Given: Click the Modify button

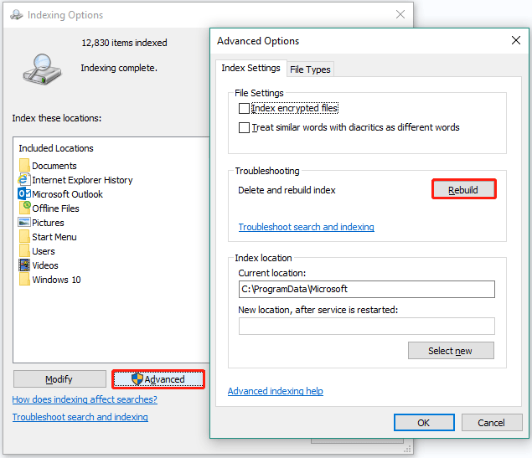Looking at the screenshot, I should click(x=59, y=379).
